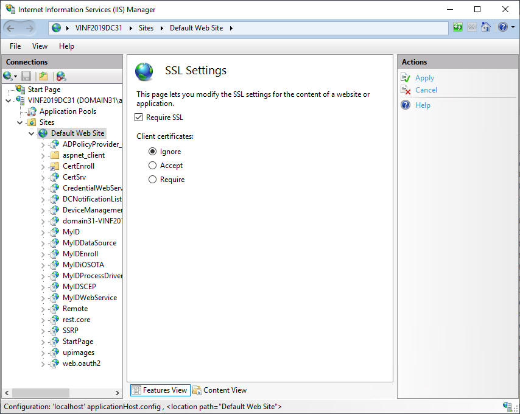Click the Delete Connection icon in Connections toolbar

(61, 76)
